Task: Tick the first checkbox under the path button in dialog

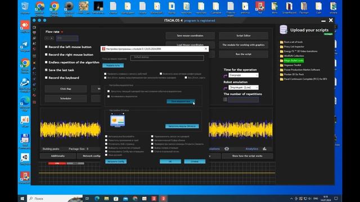Action: [105, 74]
